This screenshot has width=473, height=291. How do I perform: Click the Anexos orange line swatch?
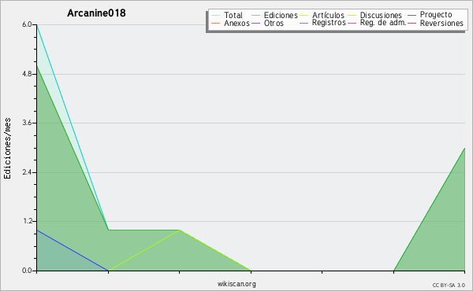click(216, 23)
